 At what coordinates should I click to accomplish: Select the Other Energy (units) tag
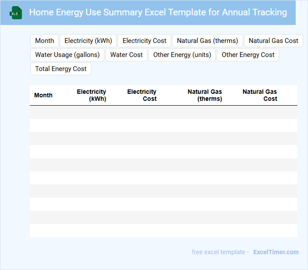pyautogui.click(x=182, y=55)
